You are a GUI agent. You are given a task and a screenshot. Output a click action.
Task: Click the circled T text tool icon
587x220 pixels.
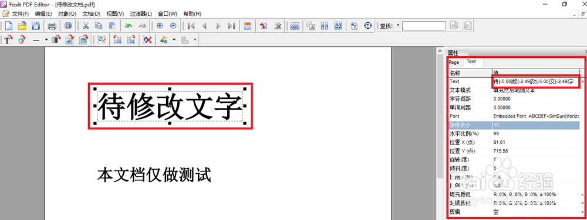click(368, 26)
